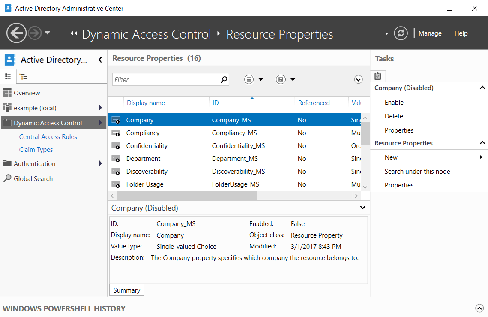The height and width of the screenshot is (317, 488).
Task: Click the search magnifier icon in Filter box
Action: 224,79
